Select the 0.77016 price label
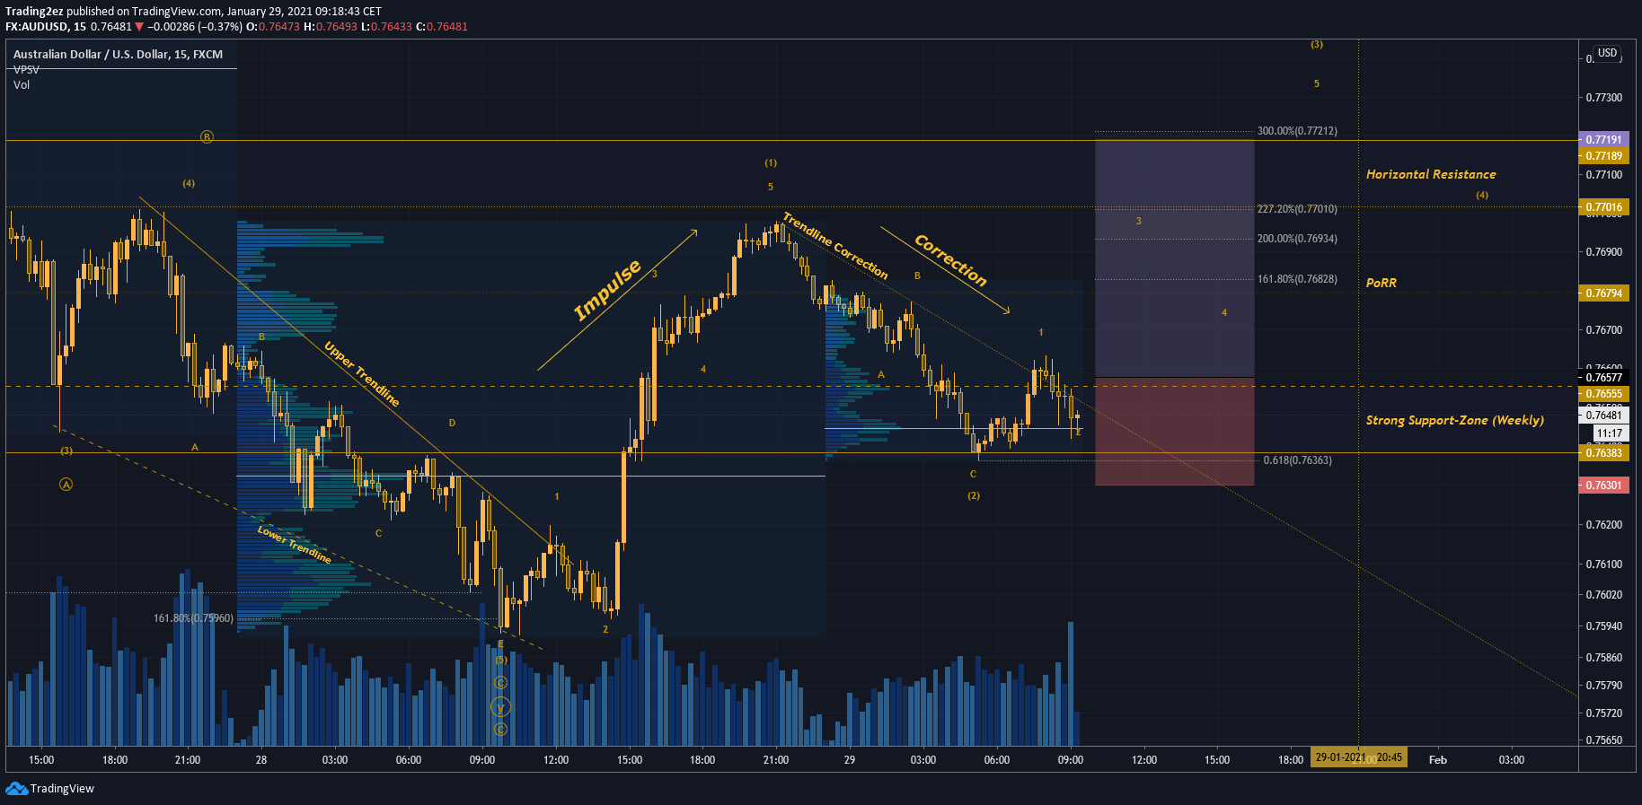 point(1603,207)
